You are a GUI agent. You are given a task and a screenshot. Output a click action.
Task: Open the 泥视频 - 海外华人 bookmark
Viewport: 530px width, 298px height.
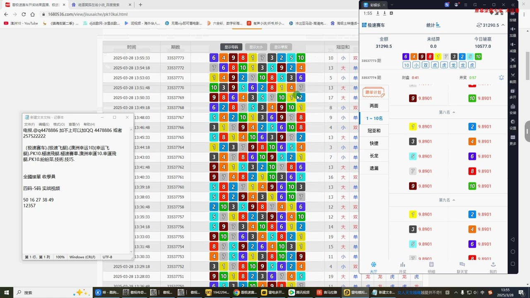click(142, 23)
